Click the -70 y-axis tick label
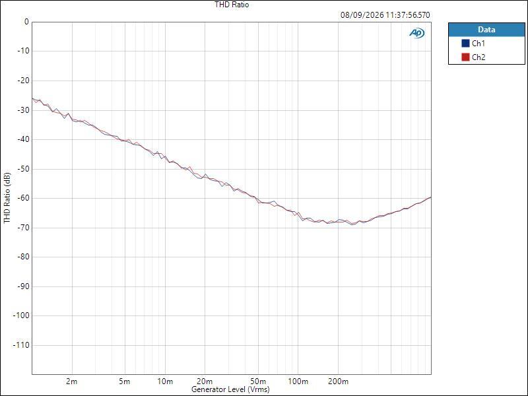 23,228
